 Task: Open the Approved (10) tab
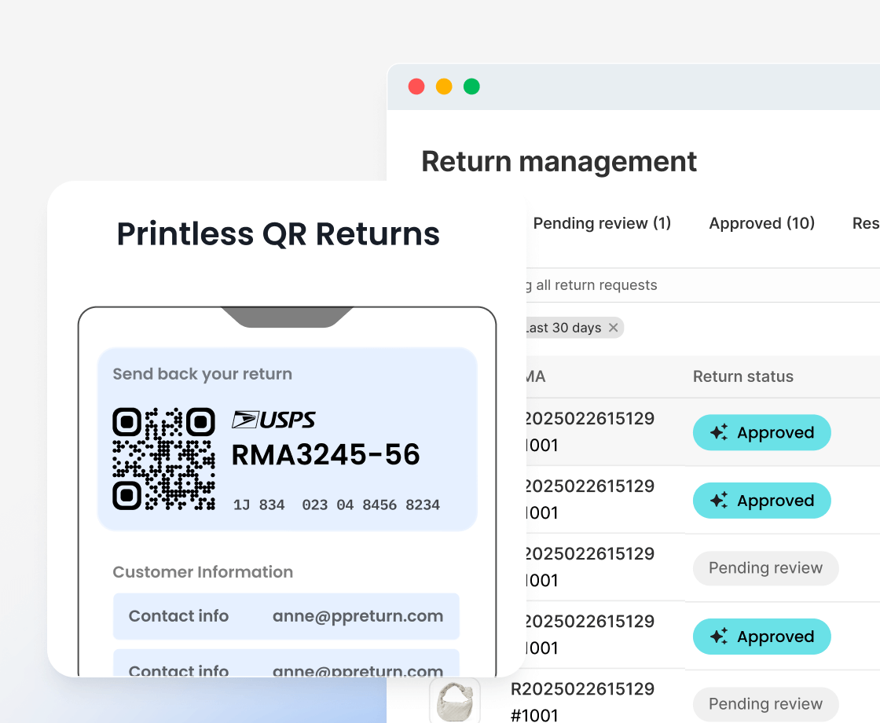pyautogui.click(x=761, y=223)
